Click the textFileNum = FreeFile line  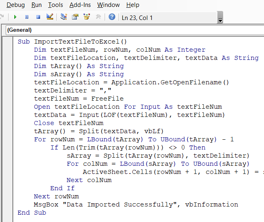pyautogui.click(x=79, y=99)
